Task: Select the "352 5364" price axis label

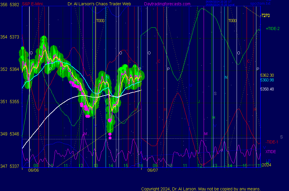Action: pos(10,69)
